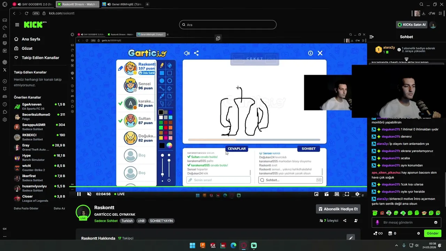The height and width of the screenshot is (251, 446).
Task: Open the channel points infinity icon
Action: coord(378,234)
